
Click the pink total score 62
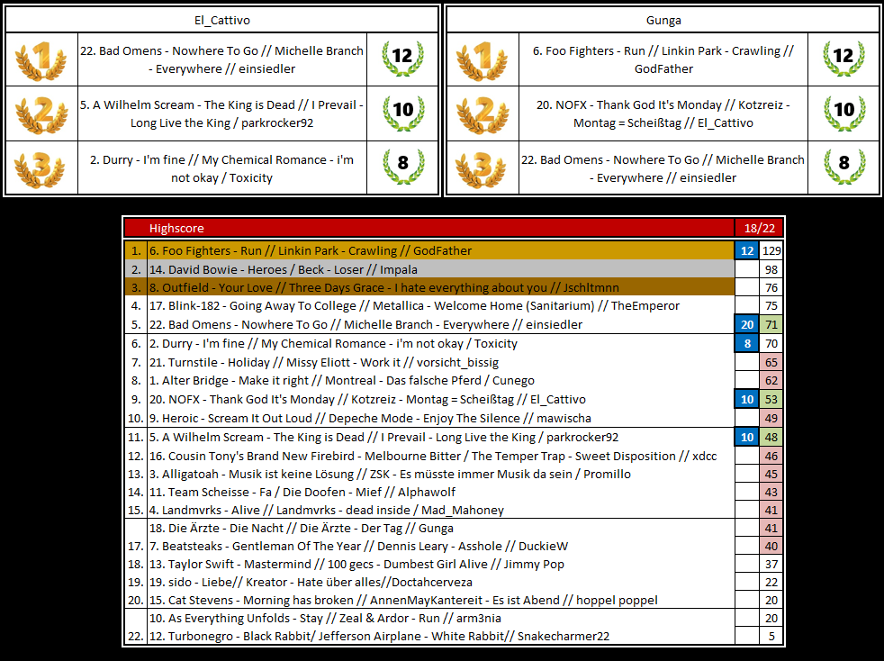click(771, 380)
